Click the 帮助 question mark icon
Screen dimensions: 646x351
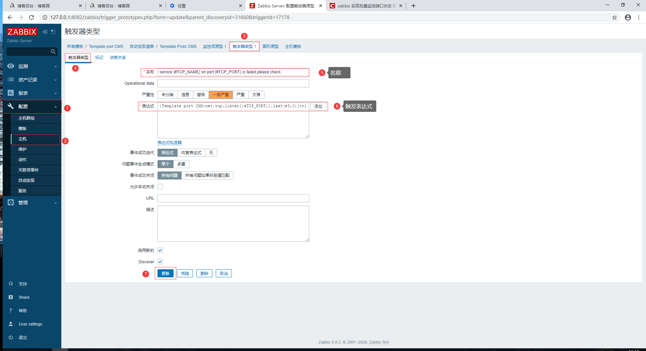click(11, 311)
